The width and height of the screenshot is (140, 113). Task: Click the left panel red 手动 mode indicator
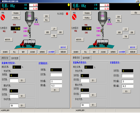[x=3, y=17]
